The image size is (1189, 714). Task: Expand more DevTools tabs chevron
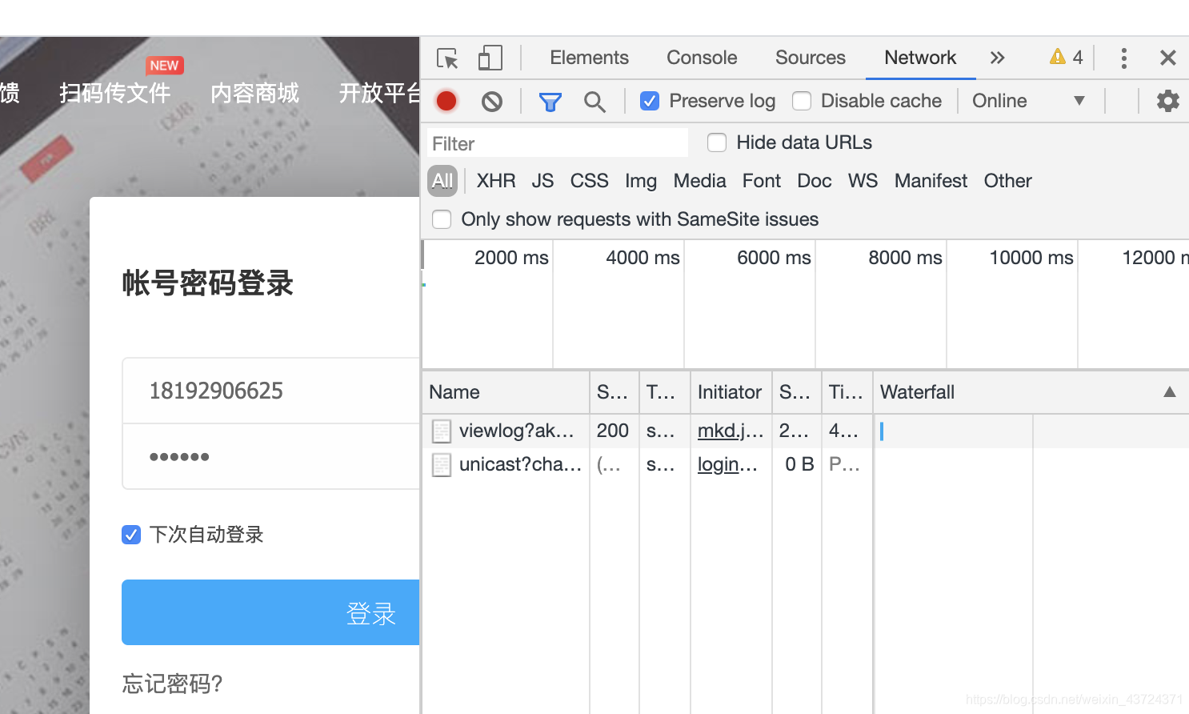pyautogui.click(x=997, y=58)
